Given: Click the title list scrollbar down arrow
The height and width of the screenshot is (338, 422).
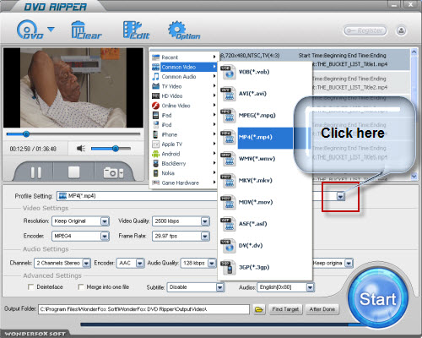Looking at the screenshot, I should [x=414, y=177].
